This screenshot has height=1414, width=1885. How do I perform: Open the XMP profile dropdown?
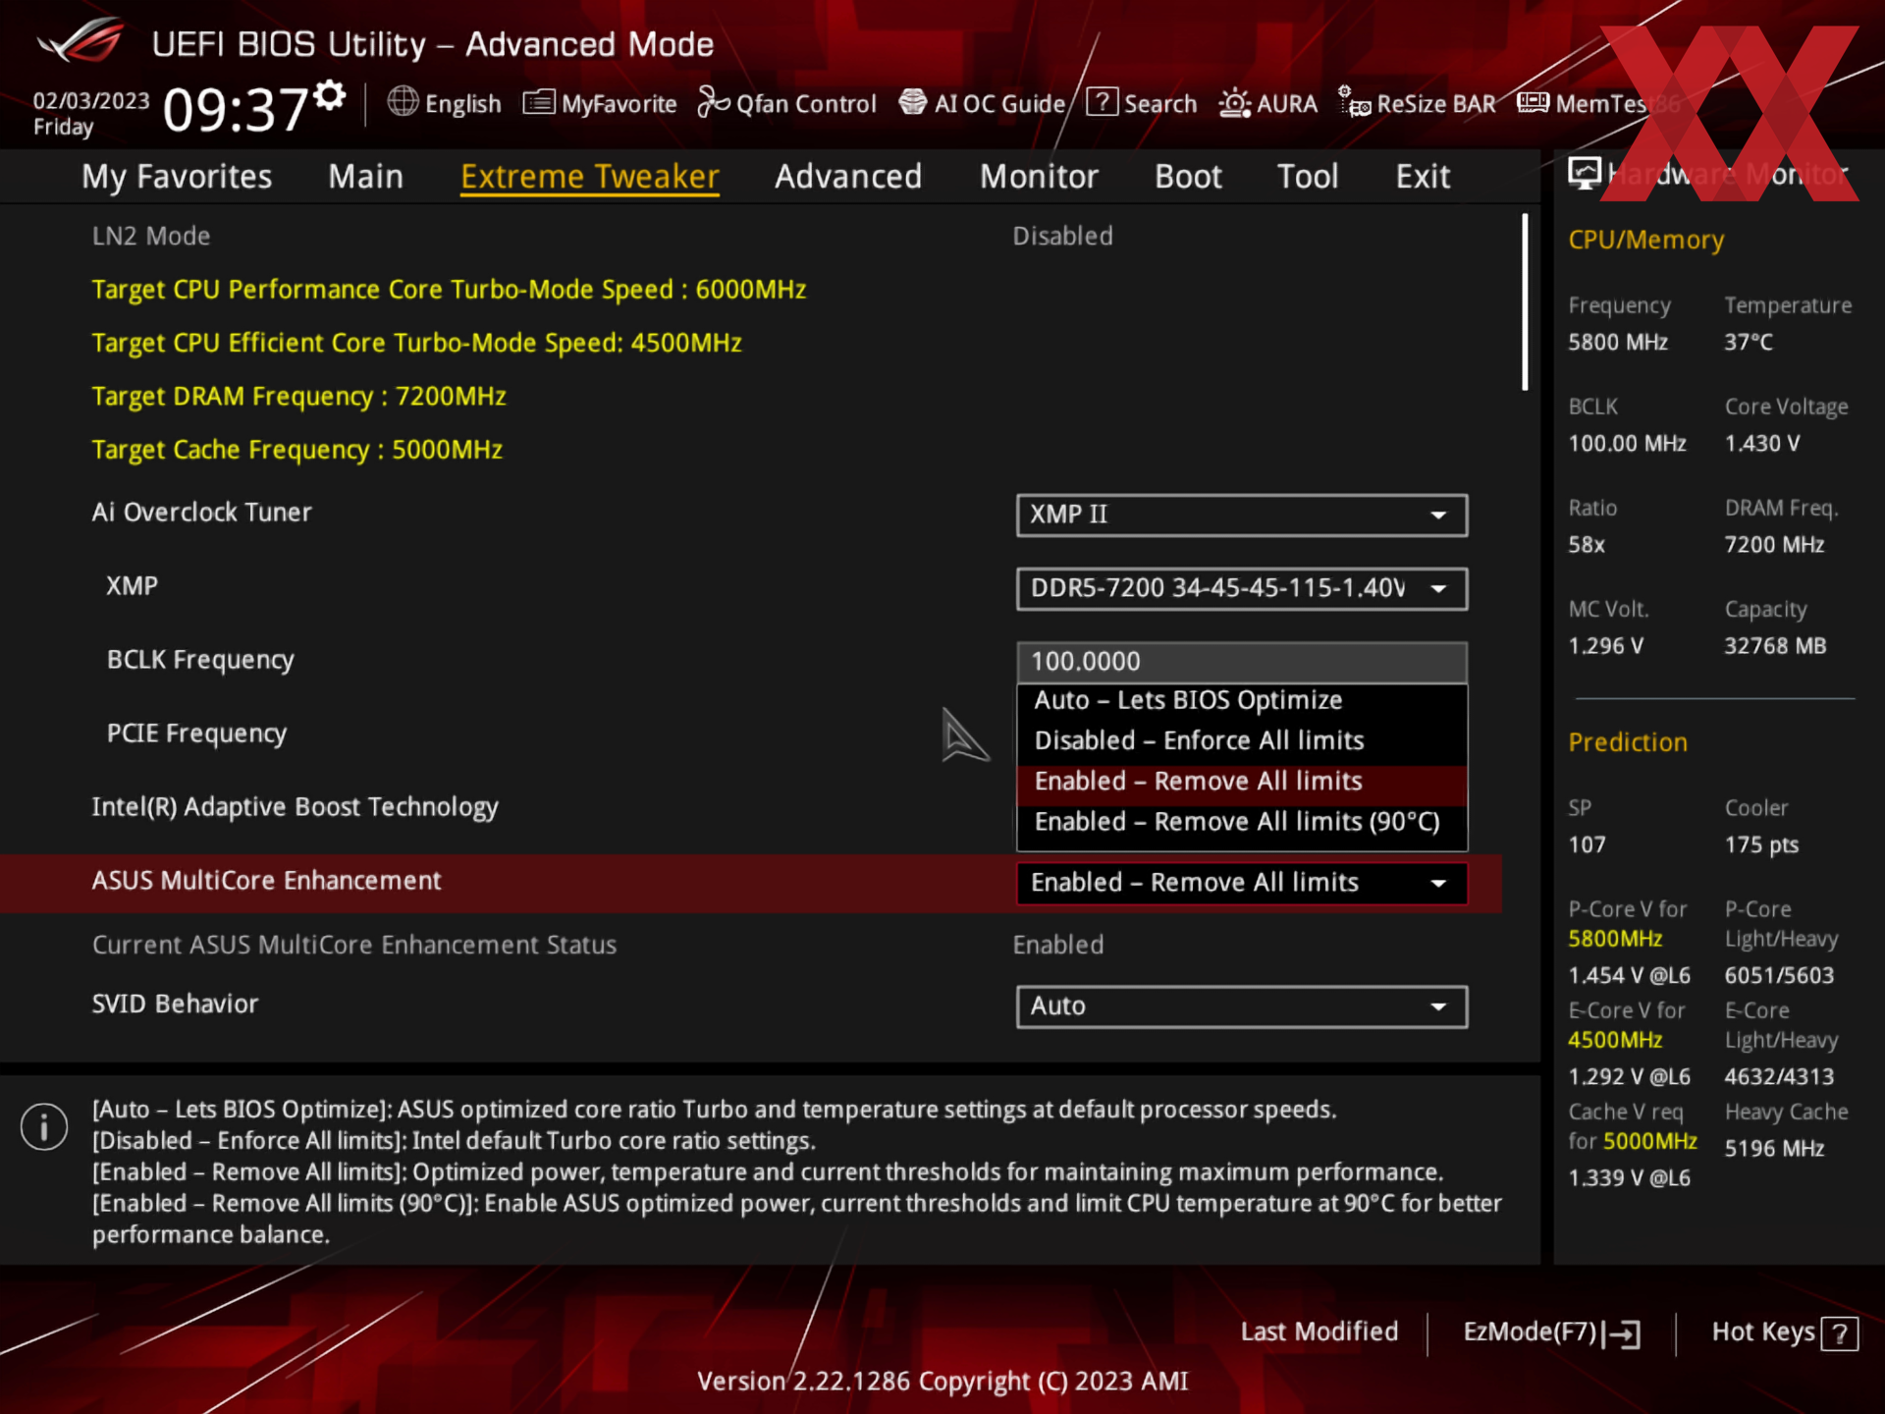1242,588
